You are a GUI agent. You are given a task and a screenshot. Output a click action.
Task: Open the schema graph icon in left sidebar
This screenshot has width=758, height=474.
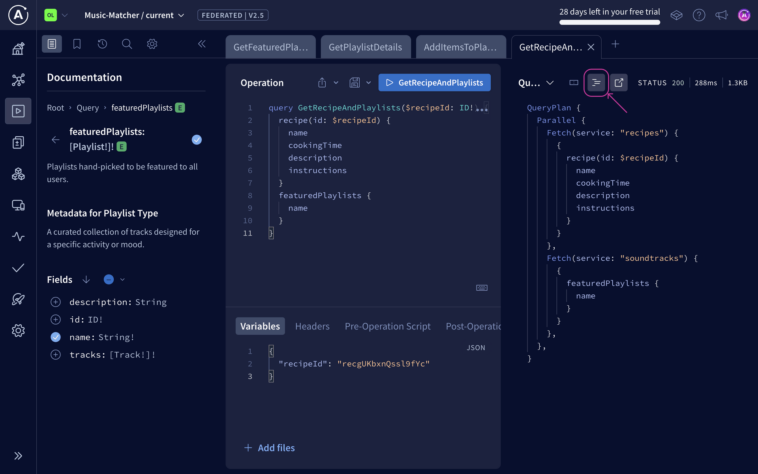click(x=18, y=80)
